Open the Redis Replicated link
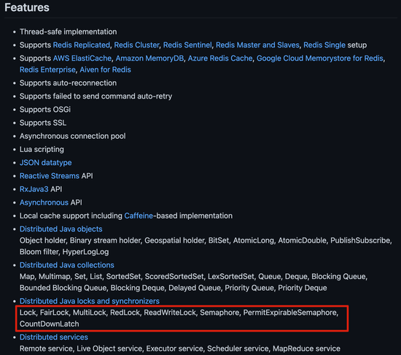Image resolution: width=401 pixels, height=355 pixels. (x=82, y=45)
